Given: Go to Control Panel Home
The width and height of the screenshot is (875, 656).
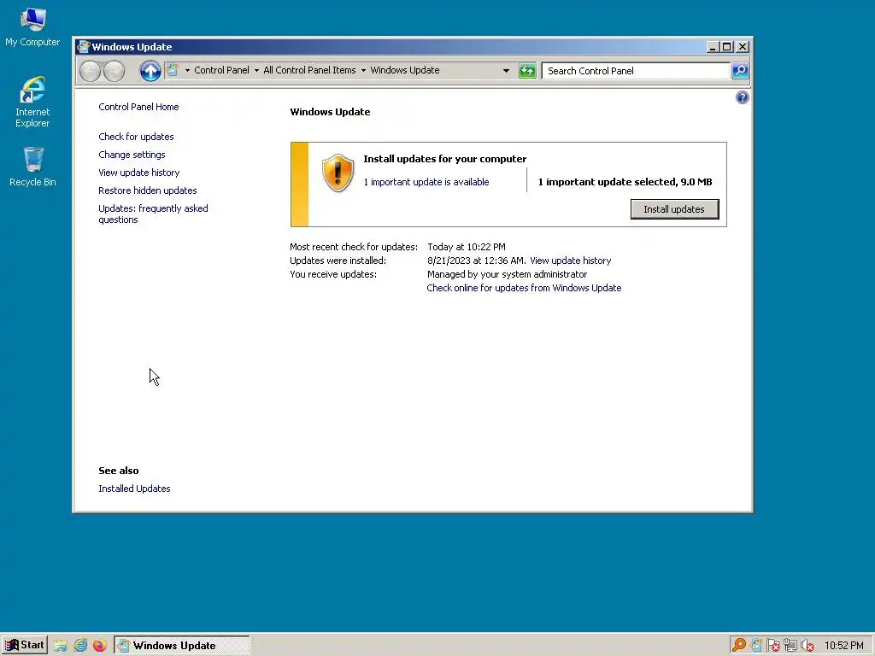Looking at the screenshot, I should tap(138, 107).
